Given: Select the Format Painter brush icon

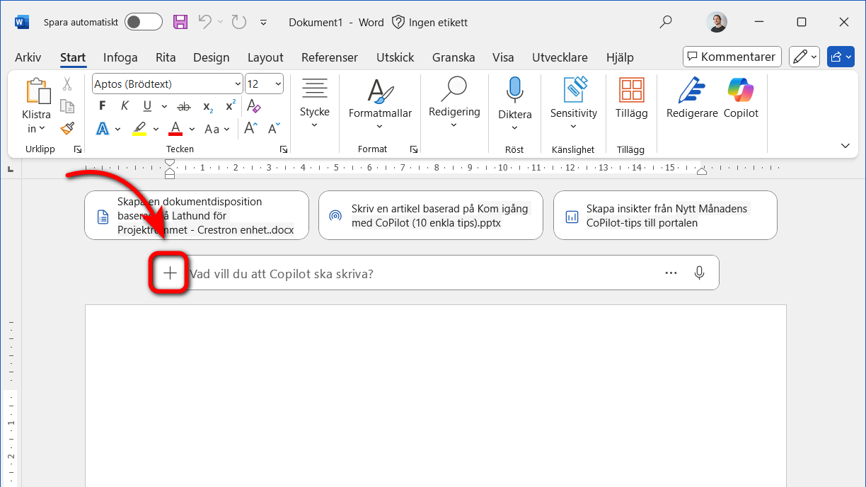Looking at the screenshot, I should tap(67, 128).
